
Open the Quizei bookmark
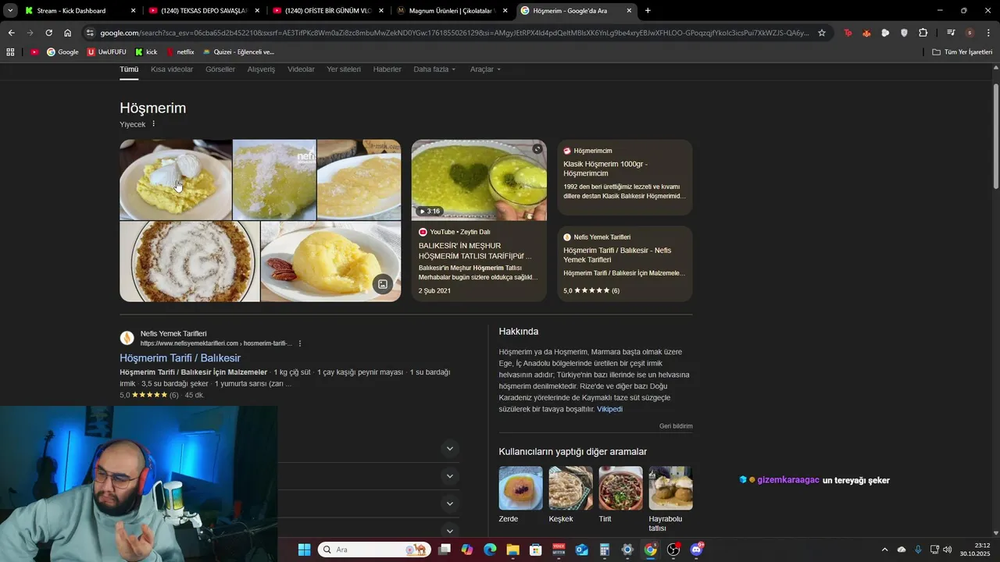[238, 52]
